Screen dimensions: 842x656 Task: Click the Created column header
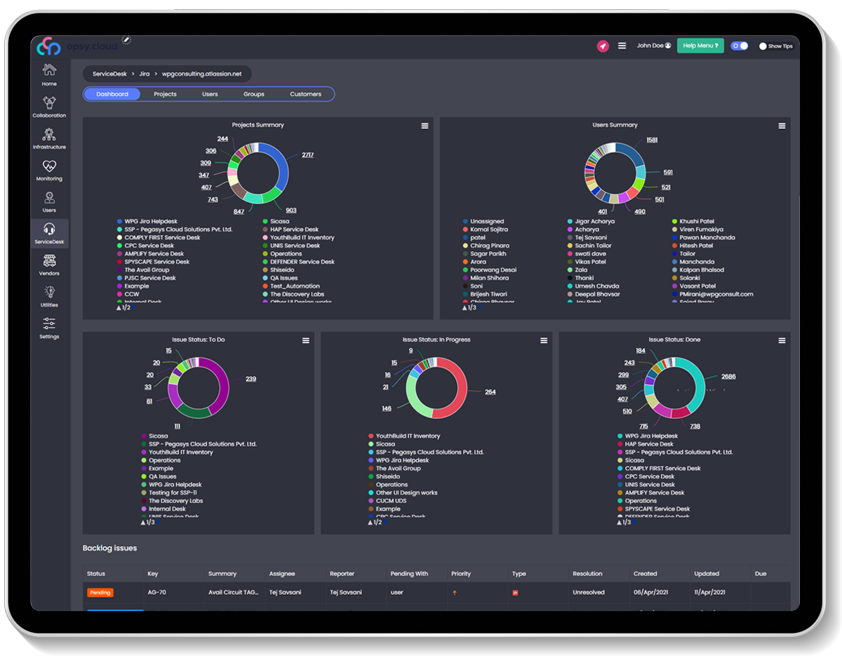645,574
